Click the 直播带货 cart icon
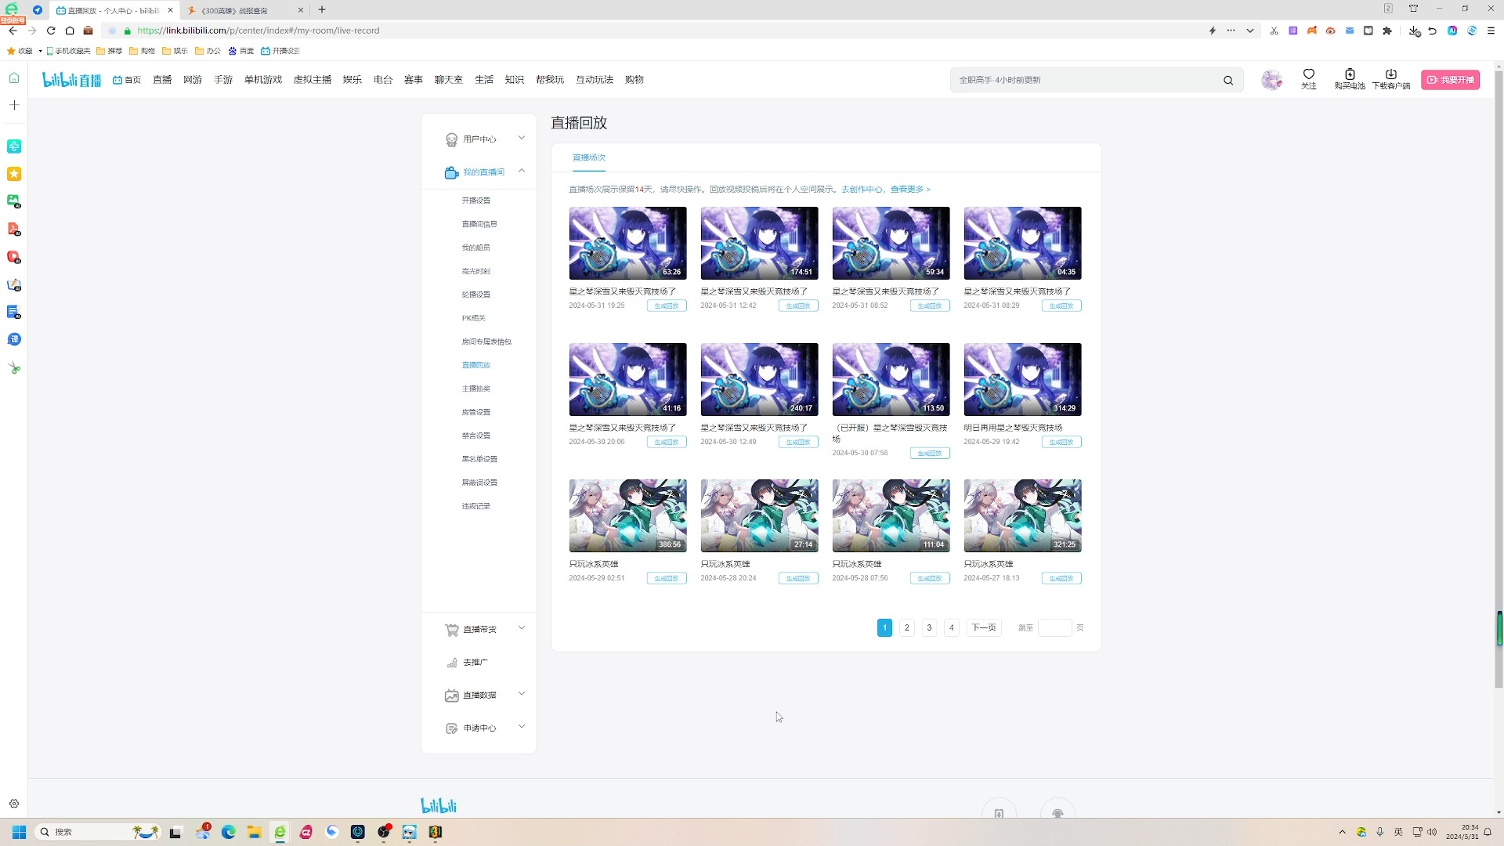The height and width of the screenshot is (846, 1504). pyautogui.click(x=452, y=630)
